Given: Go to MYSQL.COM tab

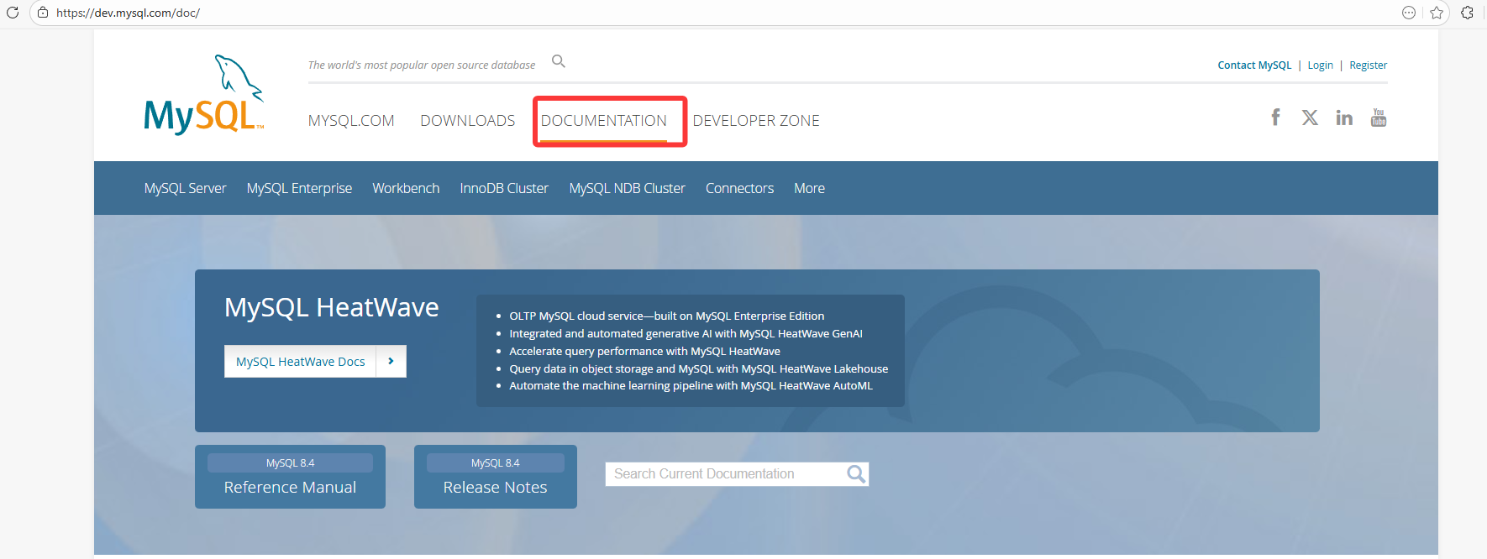Looking at the screenshot, I should click(x=351, y=121).
